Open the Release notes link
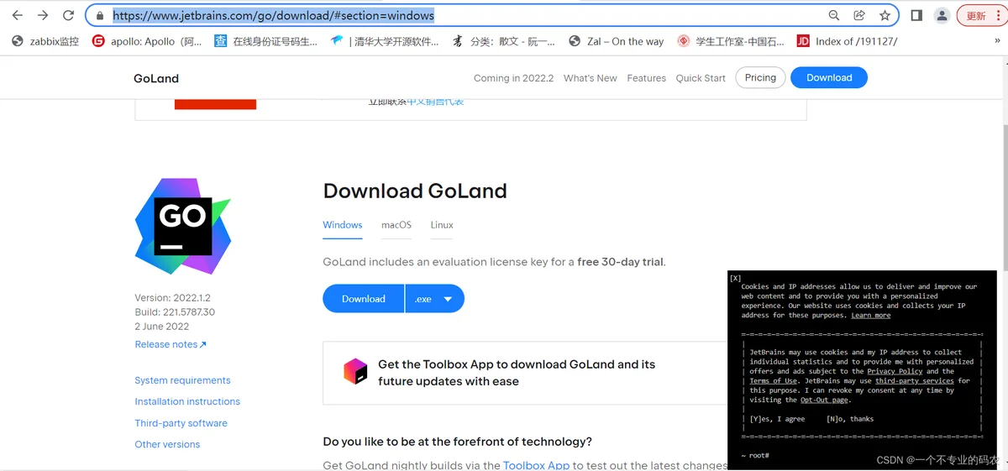 pyautogui.click(x=171, y=344)
